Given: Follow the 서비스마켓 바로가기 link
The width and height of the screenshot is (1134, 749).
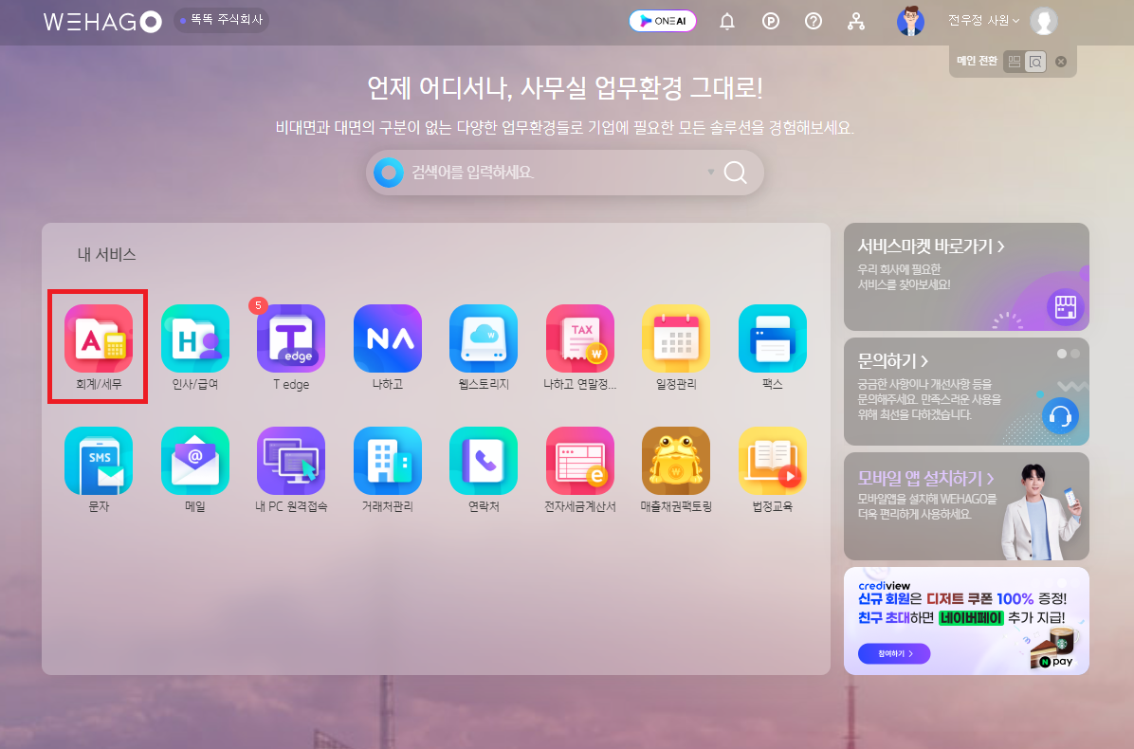Looking at the screenshot, I should 931,247.
